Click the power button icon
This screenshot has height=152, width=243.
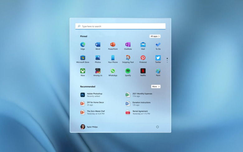click(x=157, y=127)
